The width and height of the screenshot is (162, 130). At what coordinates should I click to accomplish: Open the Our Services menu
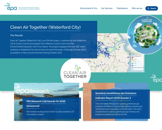coord(107,8)
